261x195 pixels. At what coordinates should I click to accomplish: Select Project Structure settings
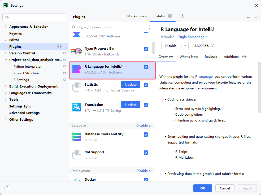[x=26, y=73]
